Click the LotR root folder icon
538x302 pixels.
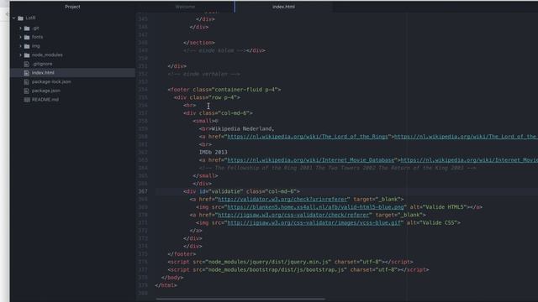pyautogui.click(x=20, y=18)
